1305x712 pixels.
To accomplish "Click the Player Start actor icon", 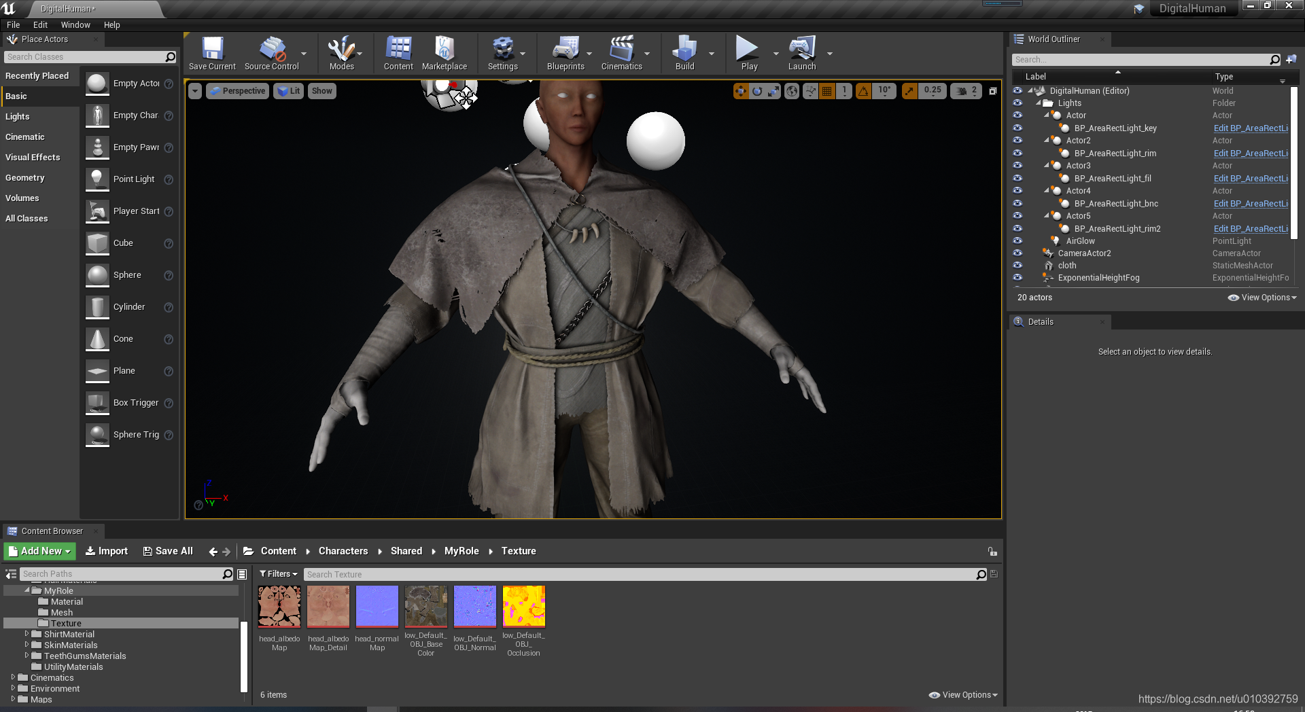I will point(97,211).
